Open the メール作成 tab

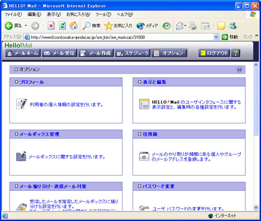pyautogui.click(x=96, y=53)
